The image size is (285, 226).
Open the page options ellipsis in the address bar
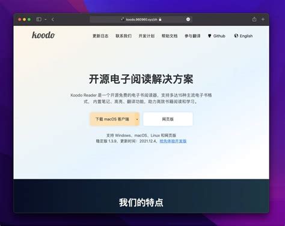(188, 19)
